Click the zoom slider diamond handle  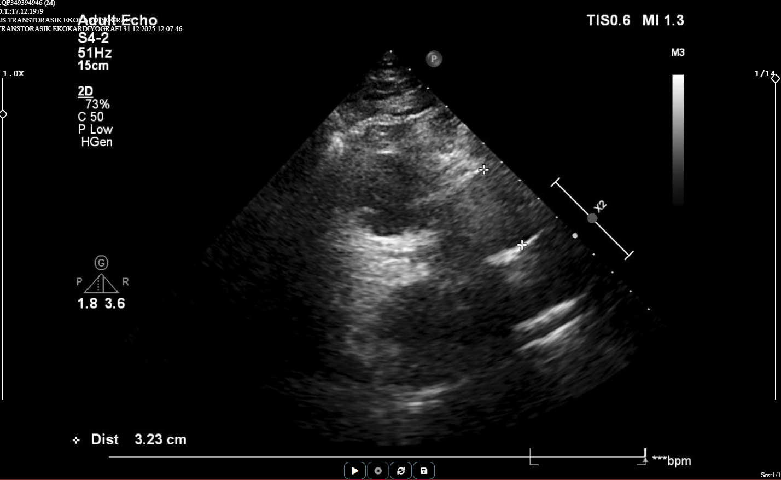pos(3,114)
